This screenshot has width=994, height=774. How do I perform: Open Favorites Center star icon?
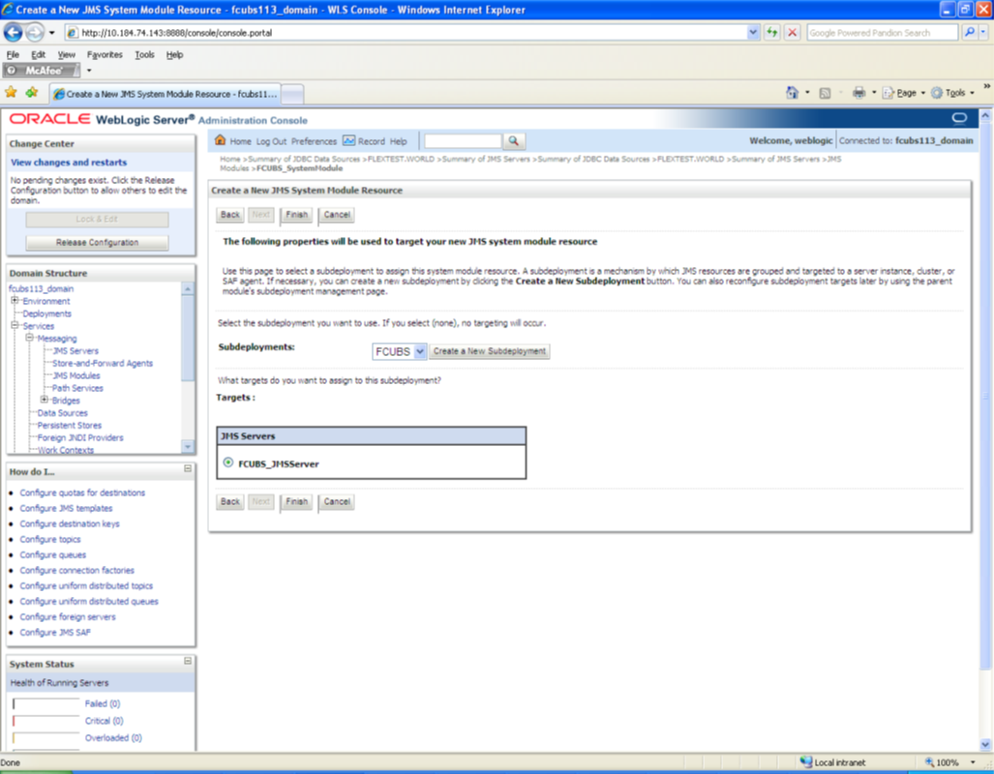(11, 93)
